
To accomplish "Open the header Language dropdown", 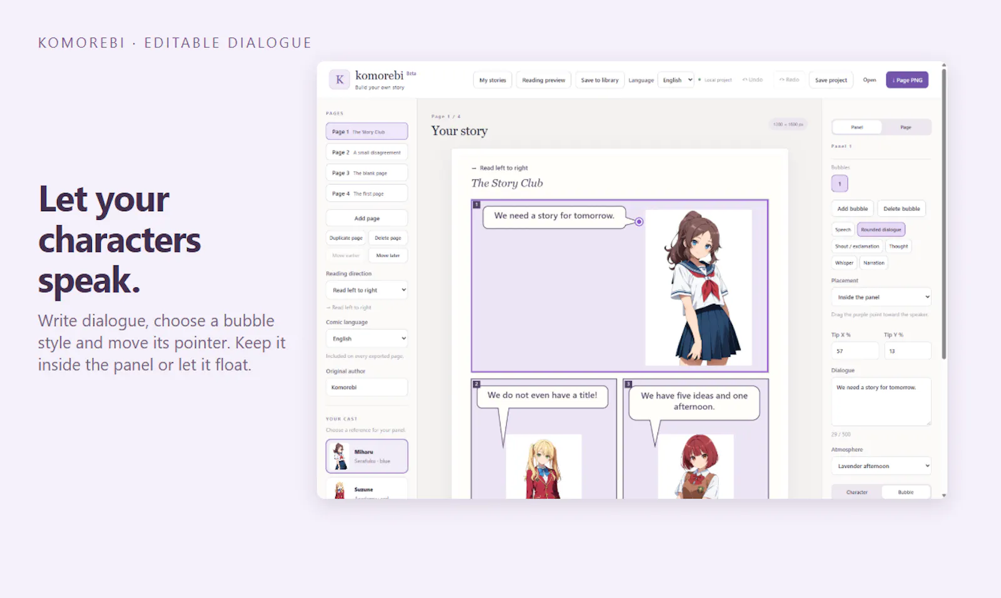I will (676, 80).
